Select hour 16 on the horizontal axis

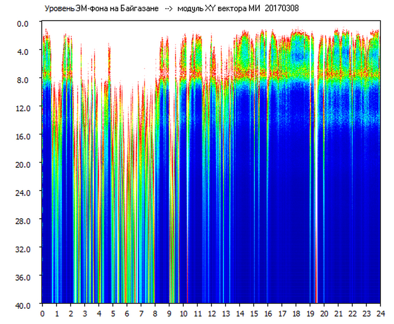(268, 314)
